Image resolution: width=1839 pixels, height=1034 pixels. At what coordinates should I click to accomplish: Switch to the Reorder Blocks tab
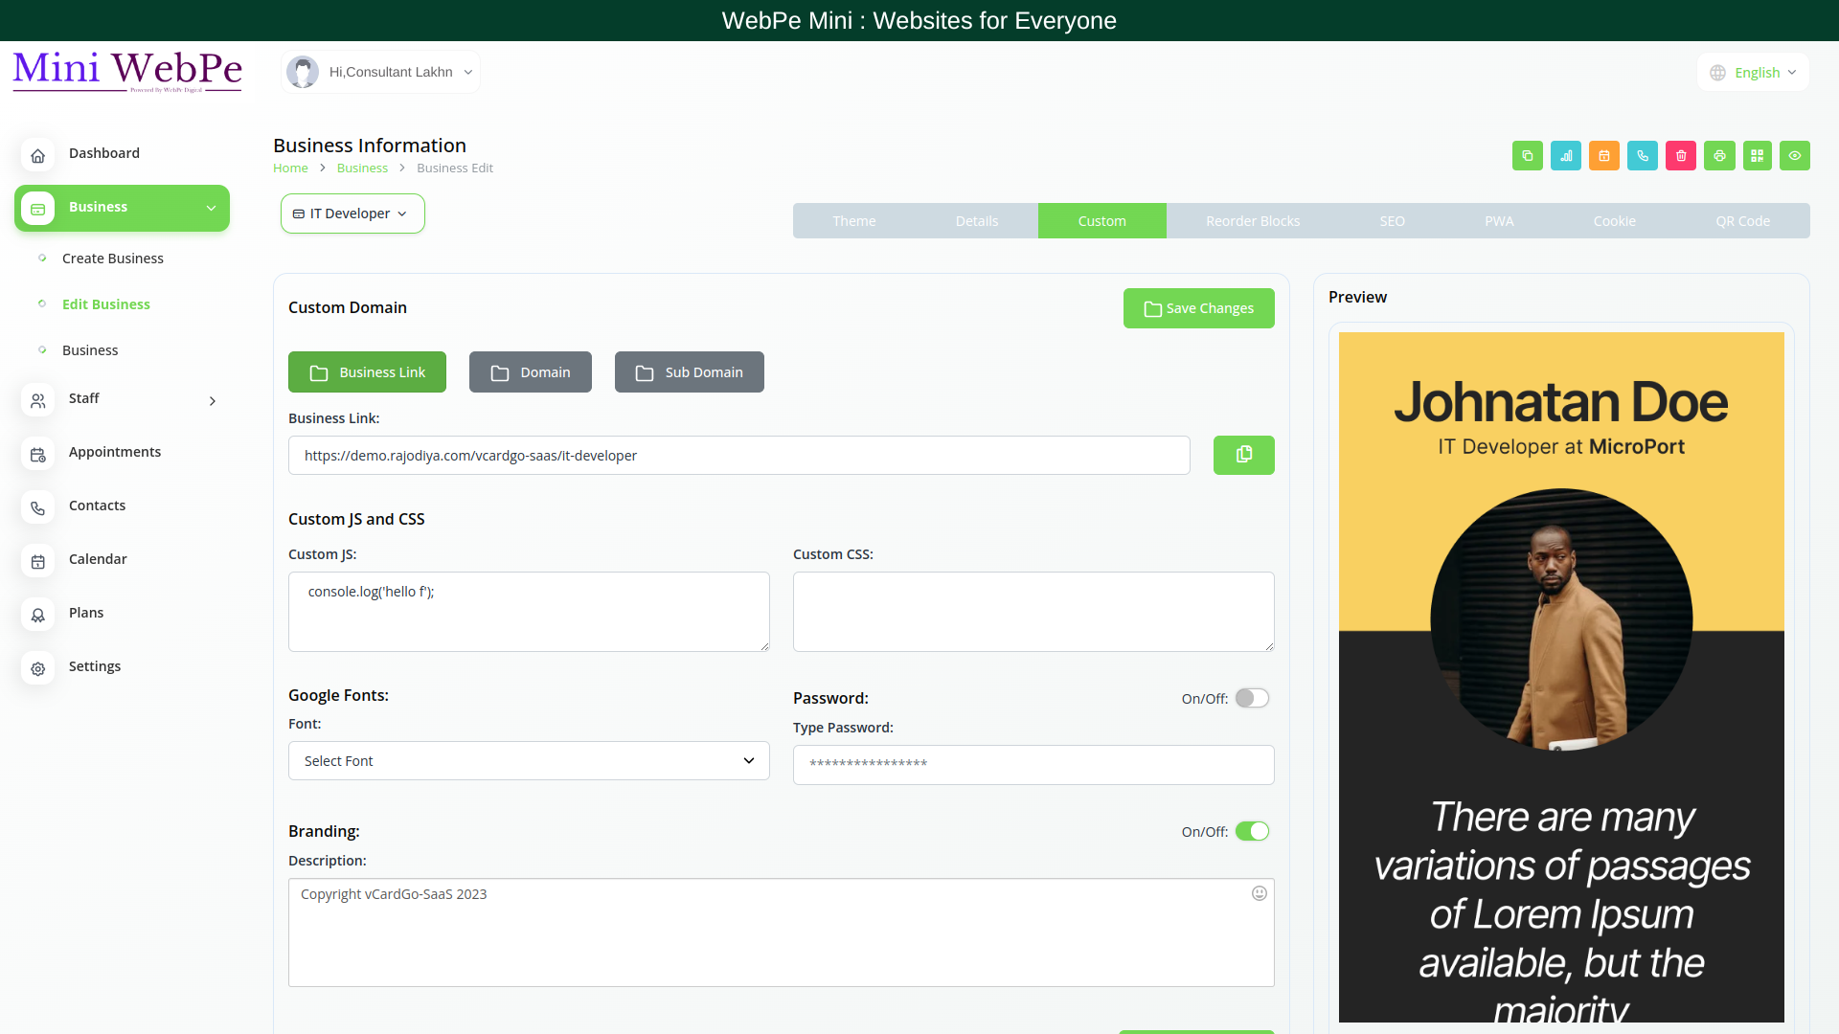point(1252,221)
